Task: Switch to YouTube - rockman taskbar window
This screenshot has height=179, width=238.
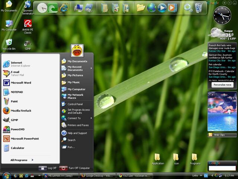Action: [x=135, y=176]
